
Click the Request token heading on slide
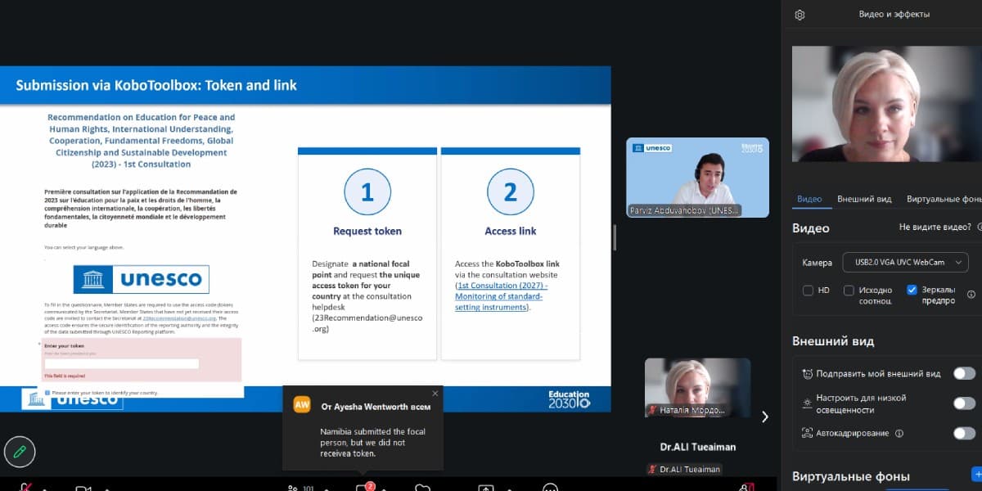(x=367, y=232)
